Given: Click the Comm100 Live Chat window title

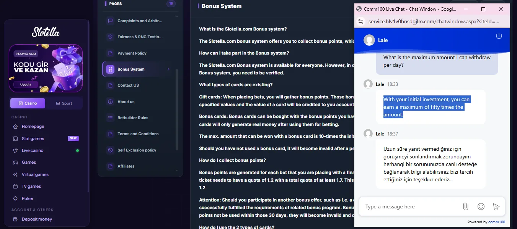Looking at the screenshot, I should [410, 9].
